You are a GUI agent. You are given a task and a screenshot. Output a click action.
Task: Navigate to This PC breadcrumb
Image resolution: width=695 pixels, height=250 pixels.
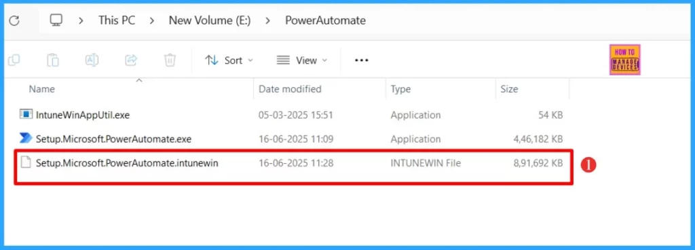(x=117, y=20)
